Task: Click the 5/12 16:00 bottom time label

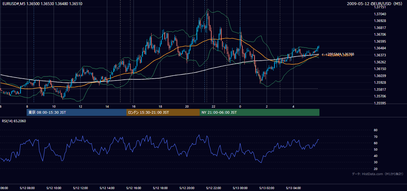Action: (134, 188)
